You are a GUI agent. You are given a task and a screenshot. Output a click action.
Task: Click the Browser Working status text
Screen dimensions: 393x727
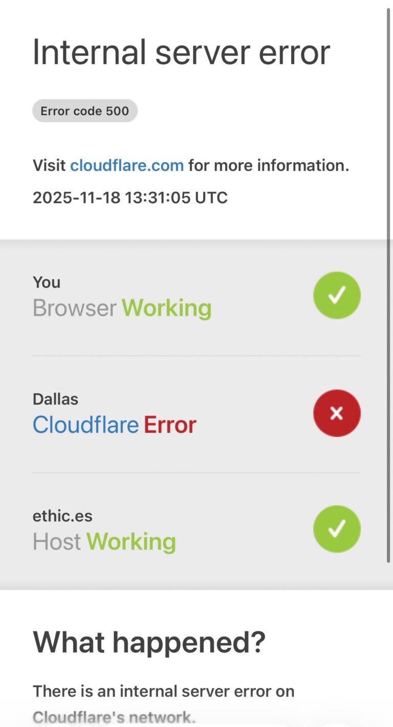pos(122,307)
